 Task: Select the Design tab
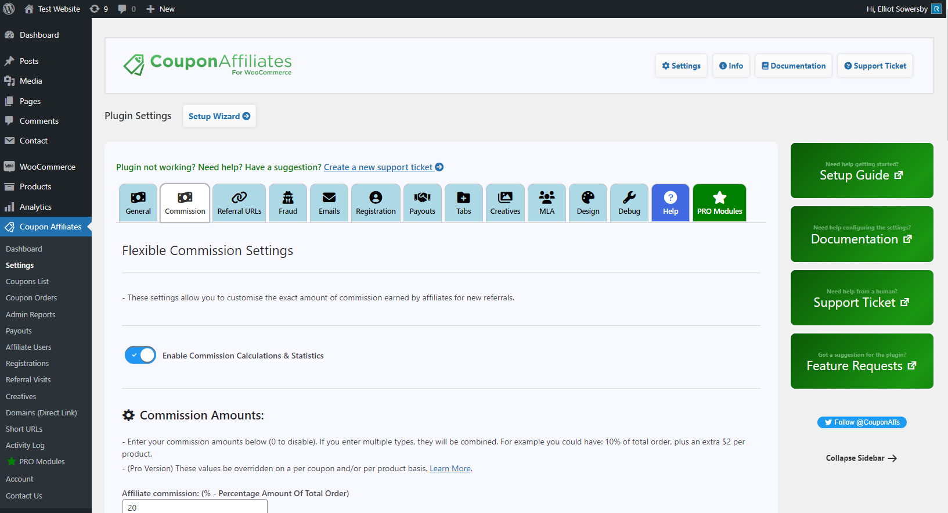pos(588,203)
